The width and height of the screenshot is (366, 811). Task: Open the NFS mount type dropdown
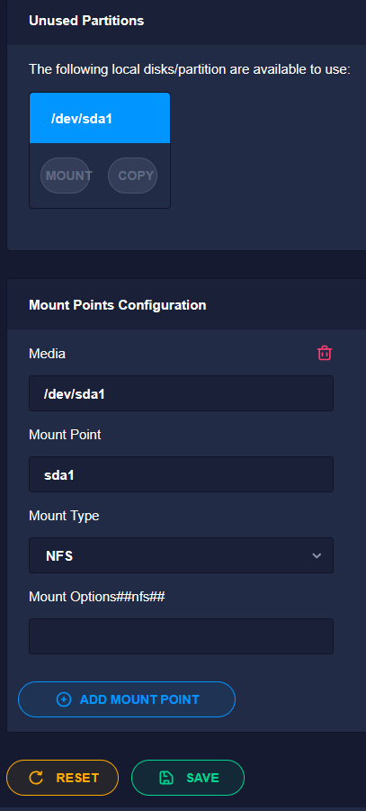[181, 555]
